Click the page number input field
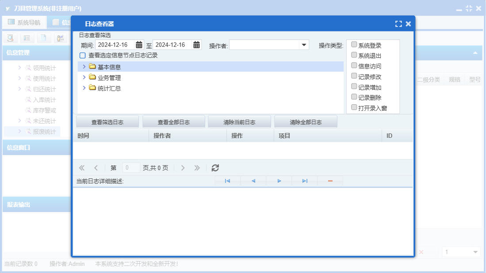The image size is (486, 273). point(131,168)
